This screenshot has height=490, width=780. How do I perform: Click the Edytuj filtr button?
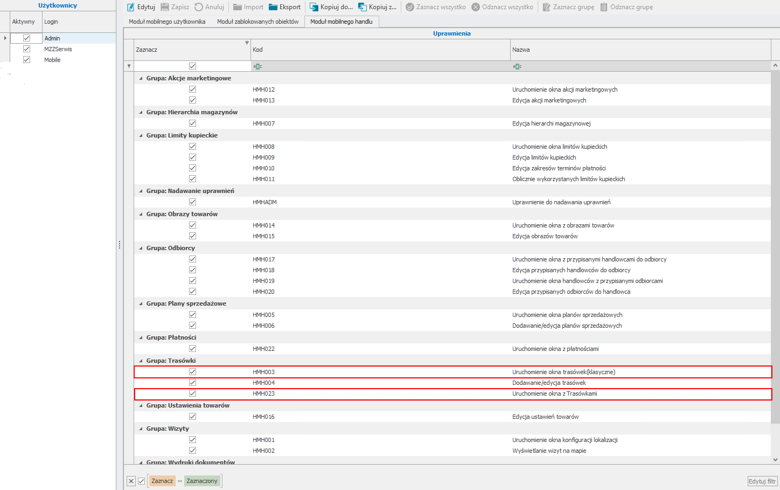[x=762, y=481]
